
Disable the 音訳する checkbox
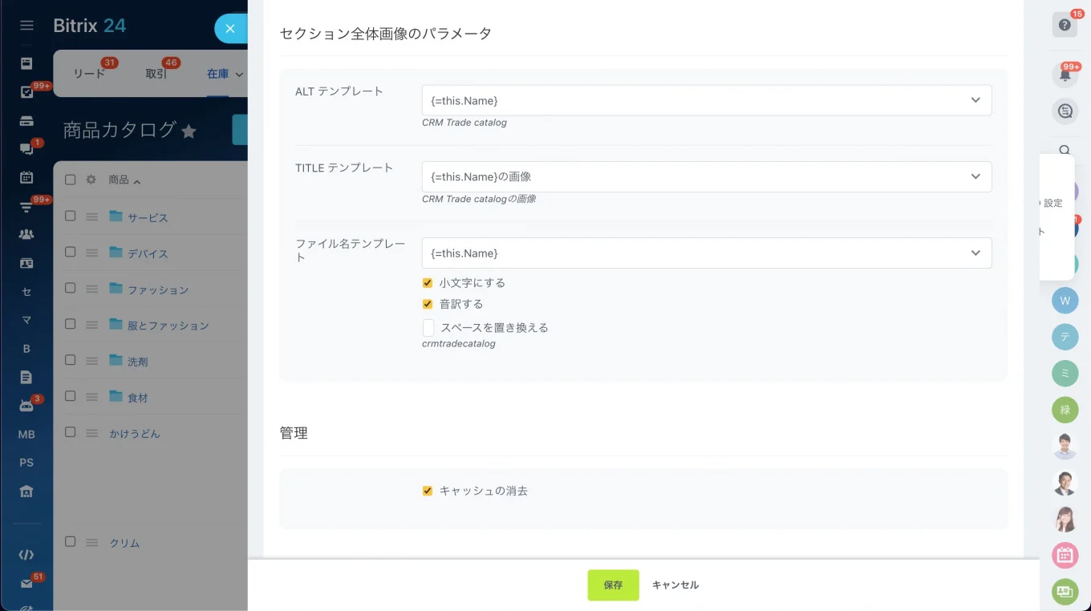click(428, 304)
